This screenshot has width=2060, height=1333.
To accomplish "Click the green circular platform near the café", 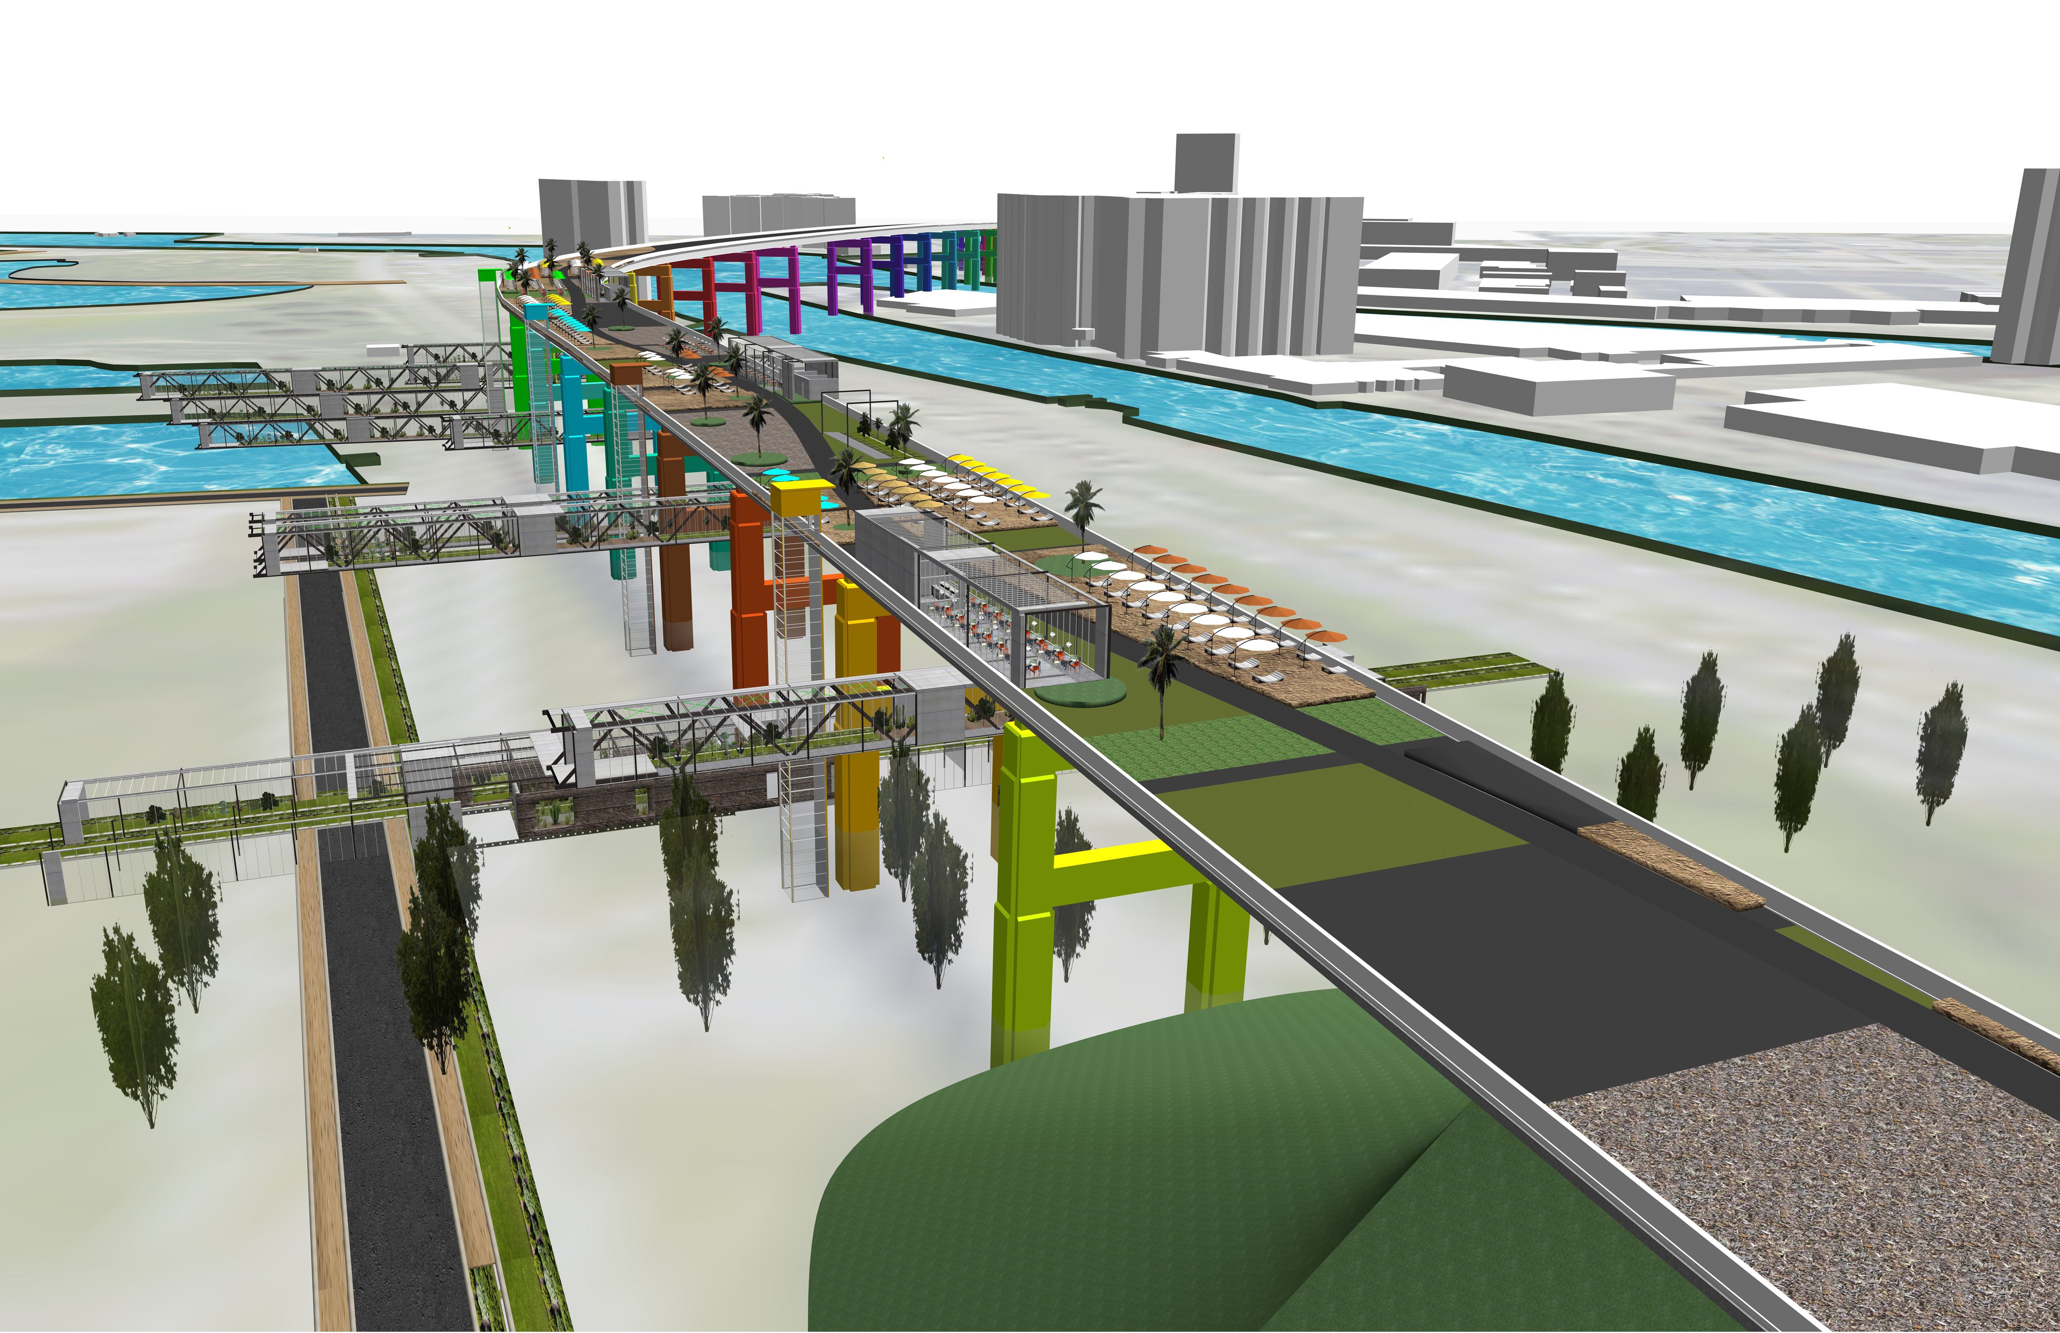I will pos(1080,692).
